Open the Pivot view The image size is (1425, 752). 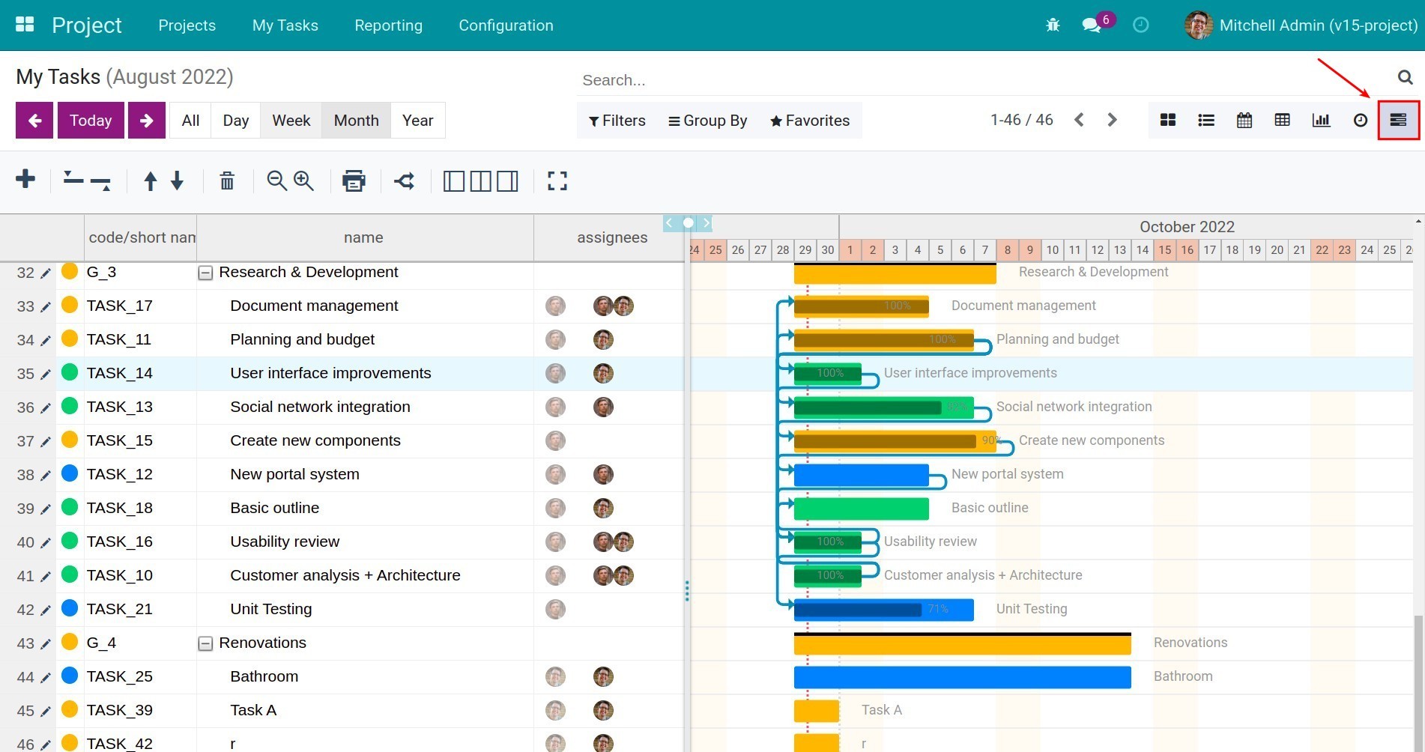pyautogui.click(x=1282, y=120)
